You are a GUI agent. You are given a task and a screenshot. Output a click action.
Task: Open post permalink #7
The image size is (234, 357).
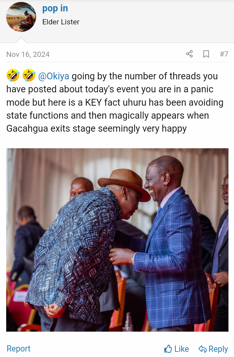coord(224,54)
